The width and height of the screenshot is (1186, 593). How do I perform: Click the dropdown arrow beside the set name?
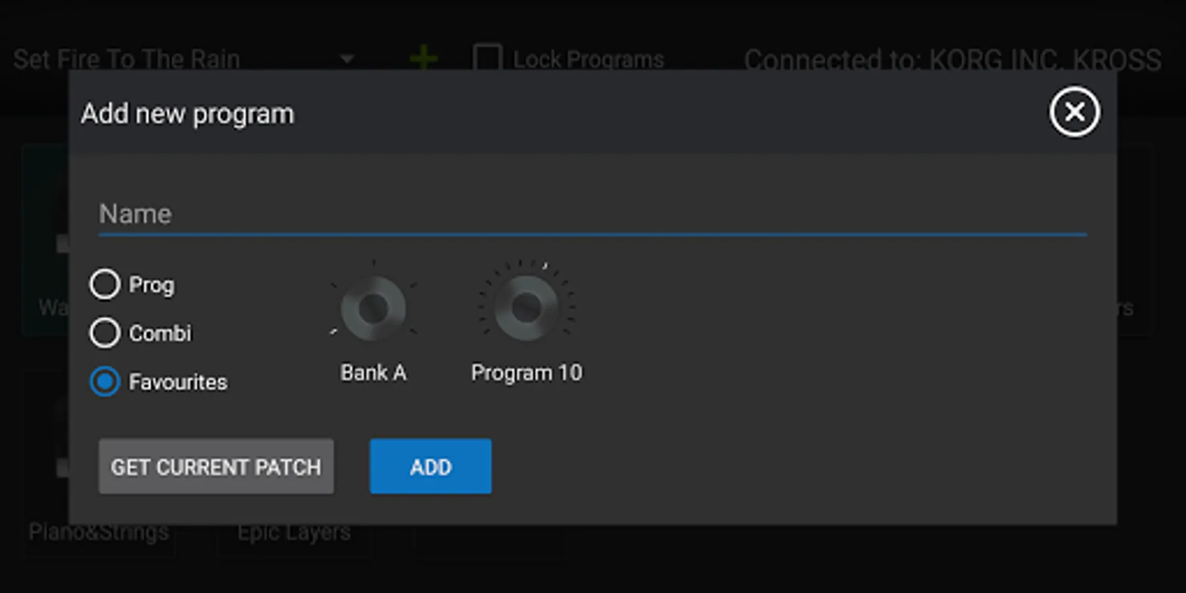point(347,59)
